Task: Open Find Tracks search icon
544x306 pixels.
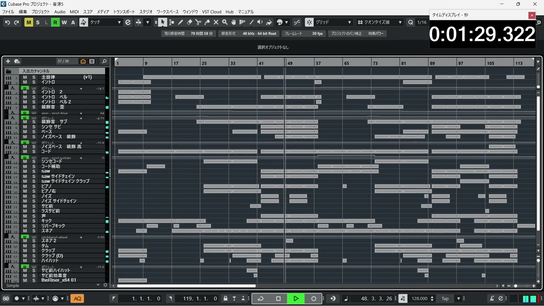Action: [104, 61]
